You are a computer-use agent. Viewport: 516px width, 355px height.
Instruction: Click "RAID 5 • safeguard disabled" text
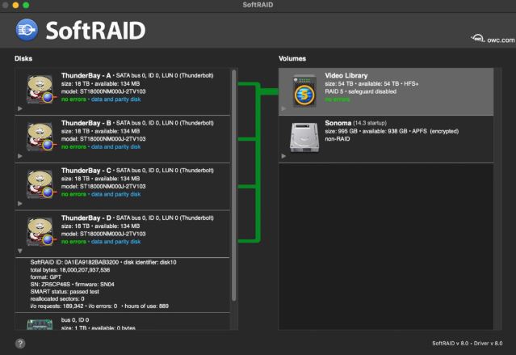(360, 91)
